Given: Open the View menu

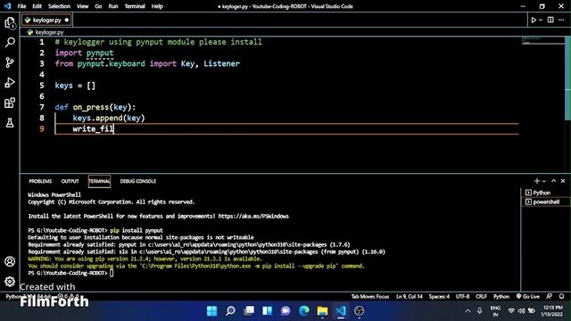Looking at the screenshot, I should (x=82, y=6).
